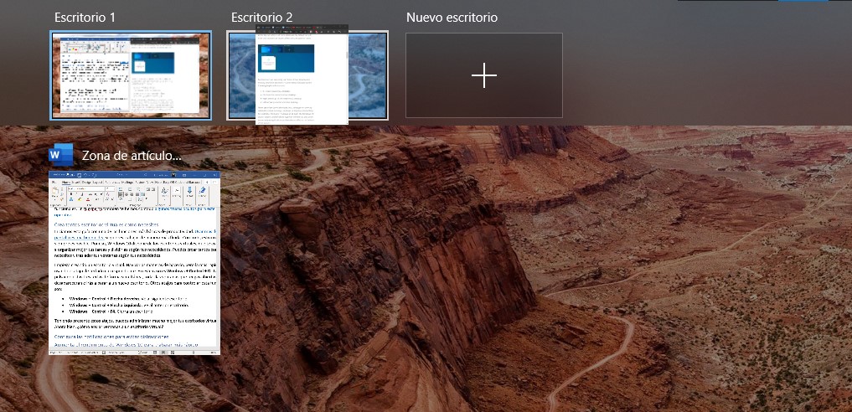Switch to the Escritorio 1 desktop thumbnail
The image size is (852, 412).
(x=131, y=76)
